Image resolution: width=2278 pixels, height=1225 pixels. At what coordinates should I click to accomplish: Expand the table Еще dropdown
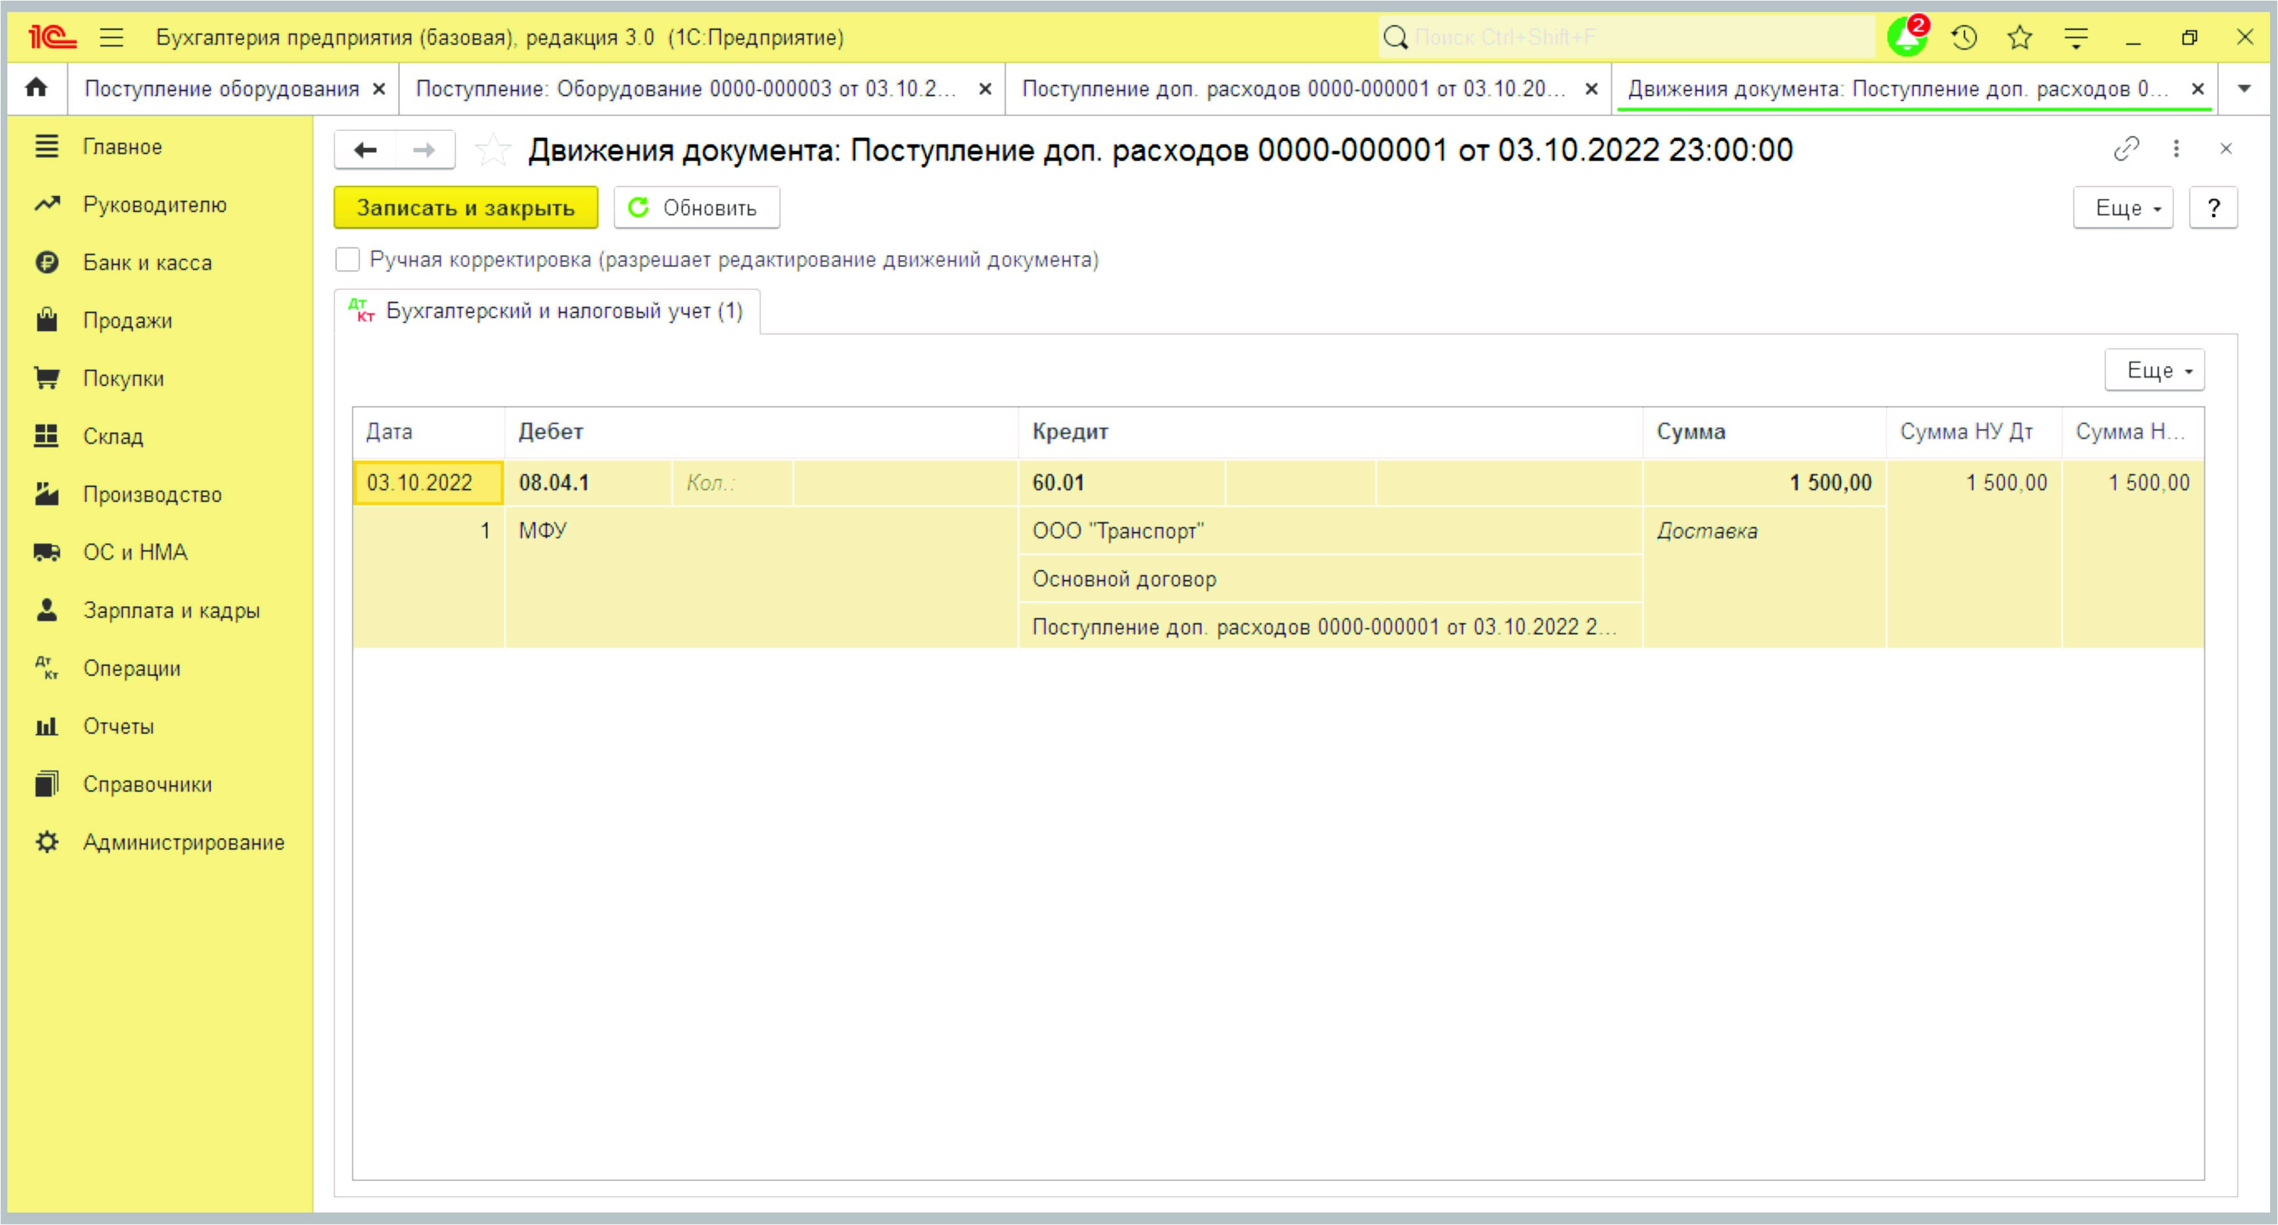pos(2154,370)
